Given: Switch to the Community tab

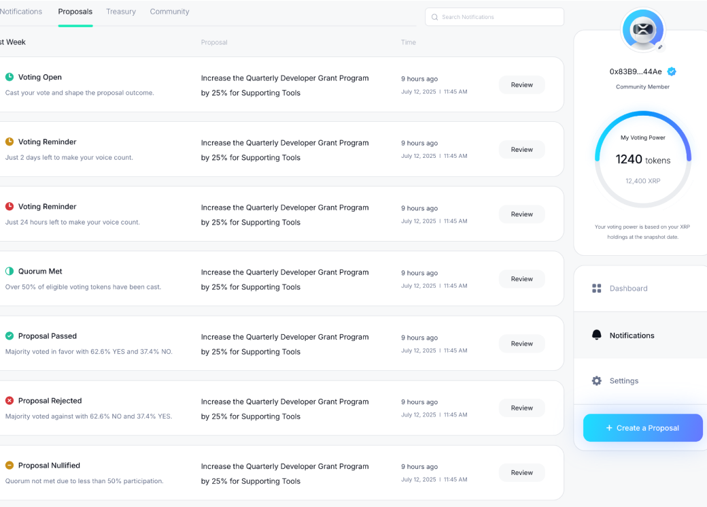Looking at the screenshot, I should [169, 12].
